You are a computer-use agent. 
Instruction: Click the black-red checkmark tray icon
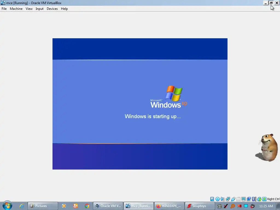[226, 206]
